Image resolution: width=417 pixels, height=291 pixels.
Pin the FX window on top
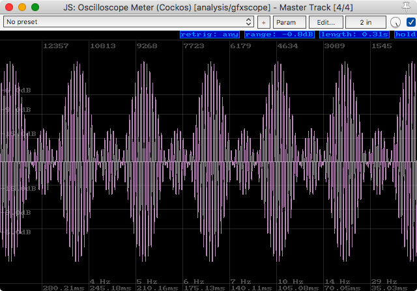coord(407,7)
